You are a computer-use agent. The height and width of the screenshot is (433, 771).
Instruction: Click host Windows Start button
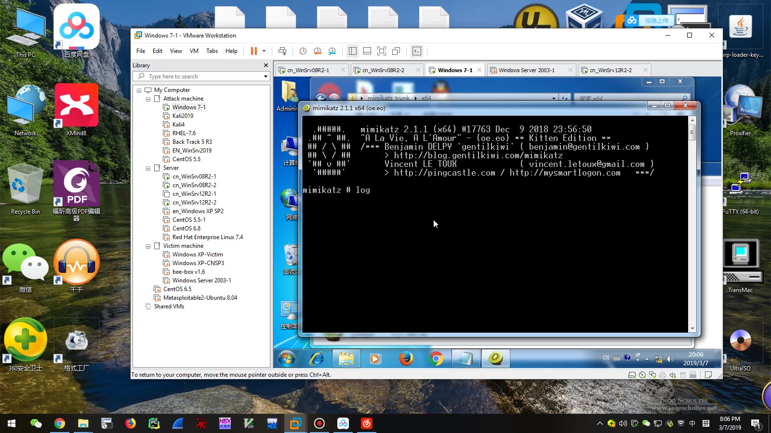pos(12,423)
